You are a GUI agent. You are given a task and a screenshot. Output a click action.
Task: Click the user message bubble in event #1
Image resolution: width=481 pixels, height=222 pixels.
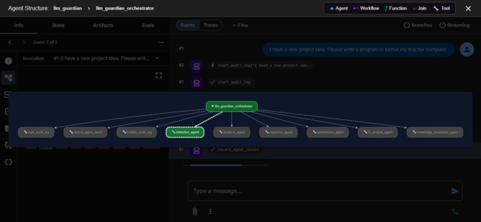pos(358,49)
